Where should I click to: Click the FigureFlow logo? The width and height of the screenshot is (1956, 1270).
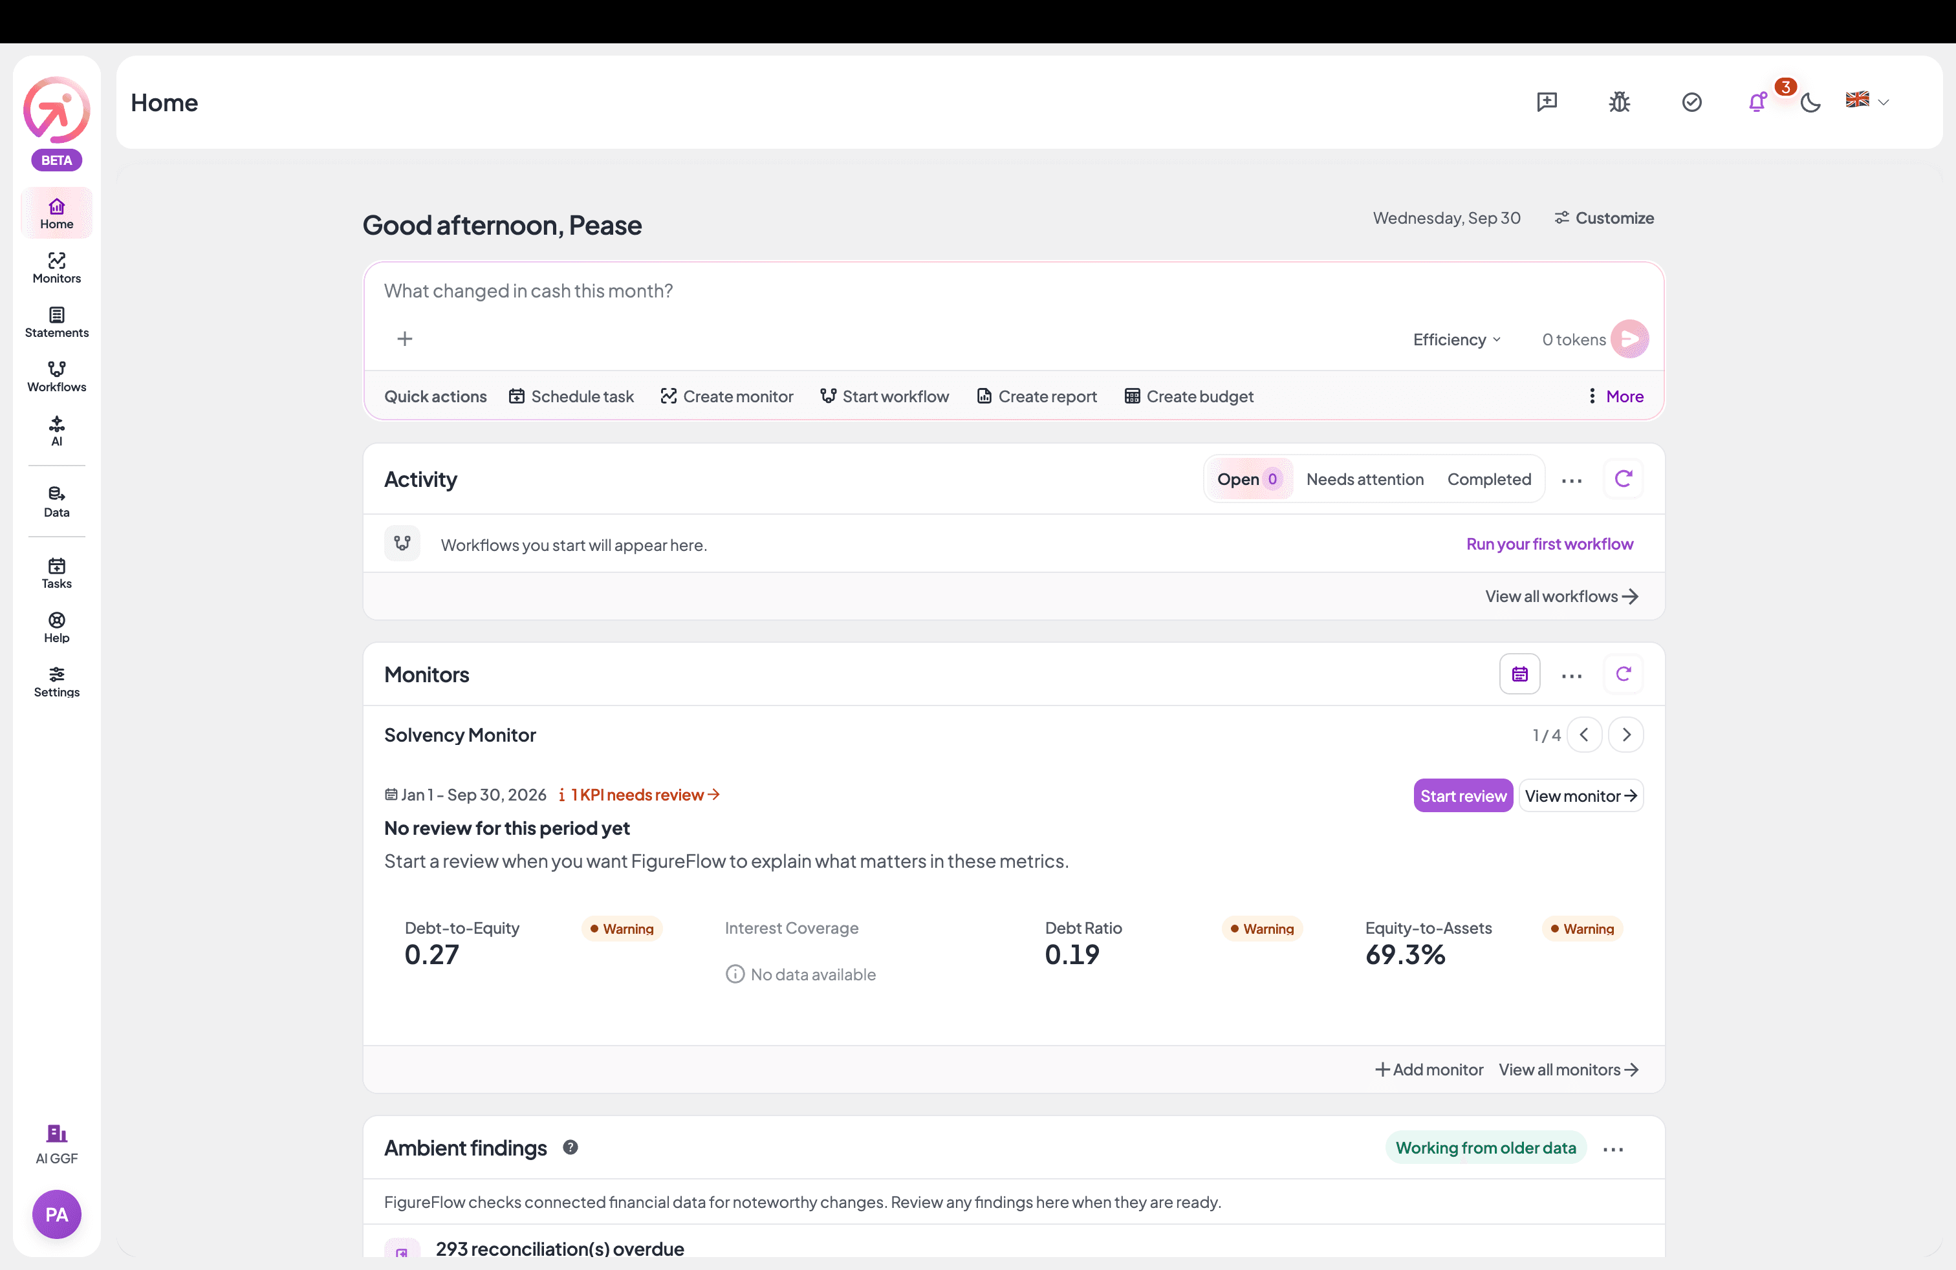point(57,109)
